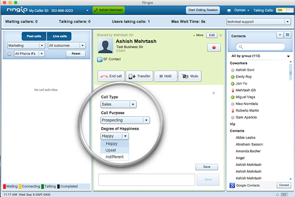Click Ashish Soni's gray status icon
The image size is (295, 197).
233,70
